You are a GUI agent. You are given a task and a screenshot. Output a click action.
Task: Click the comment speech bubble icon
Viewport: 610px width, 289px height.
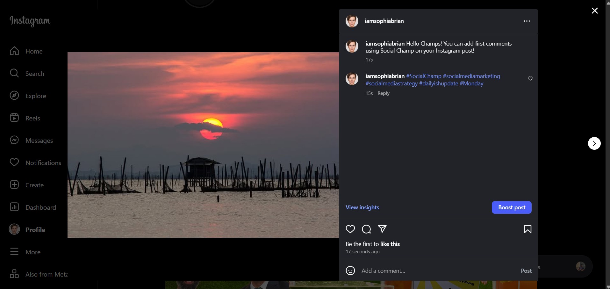click(366, 229)
